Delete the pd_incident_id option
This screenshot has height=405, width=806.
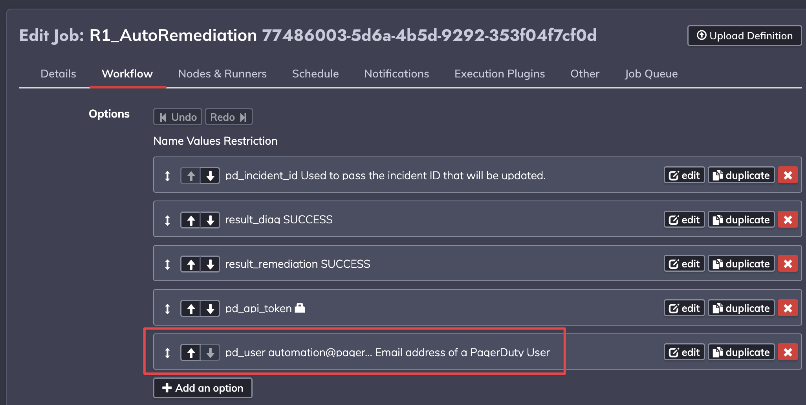click(788, 175)
